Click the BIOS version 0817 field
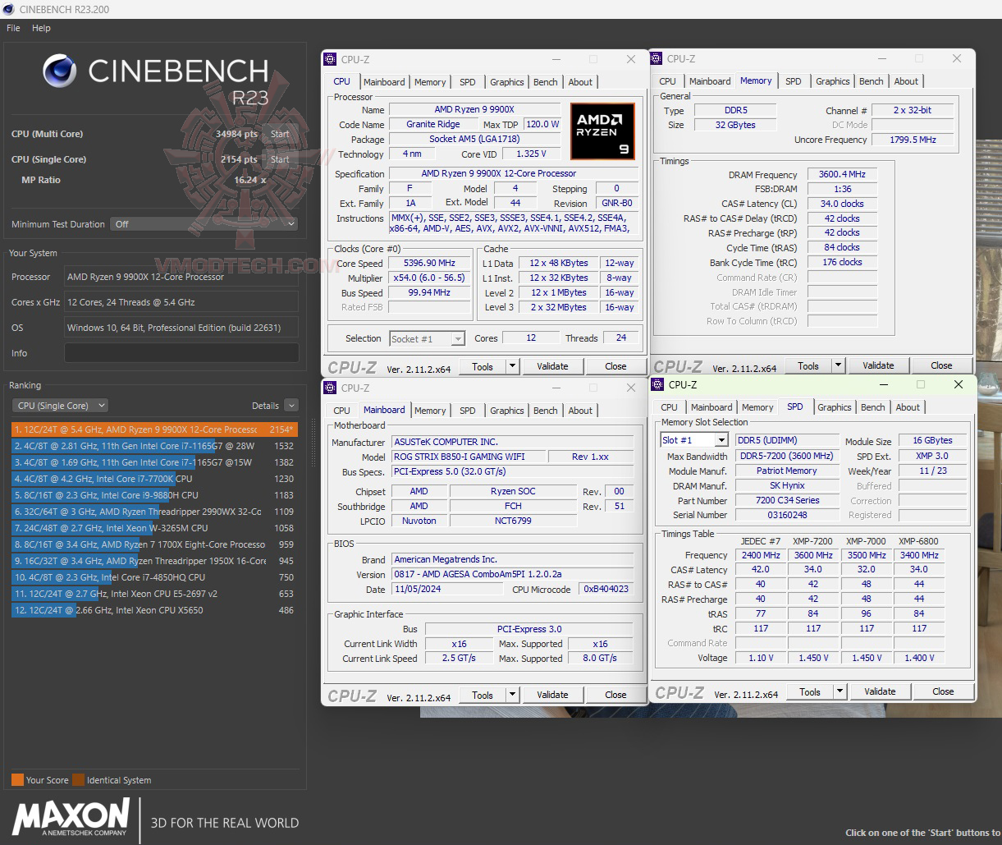This screenshot has width=1002, height=845. click(x=512, y=574)
